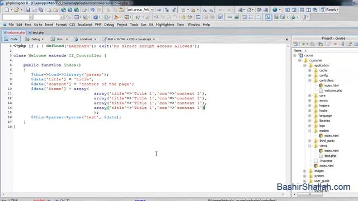This screenshot has height=201, width=358.
Task: Click the Run button
Action: pyautogui.click(x=56, y=39)
